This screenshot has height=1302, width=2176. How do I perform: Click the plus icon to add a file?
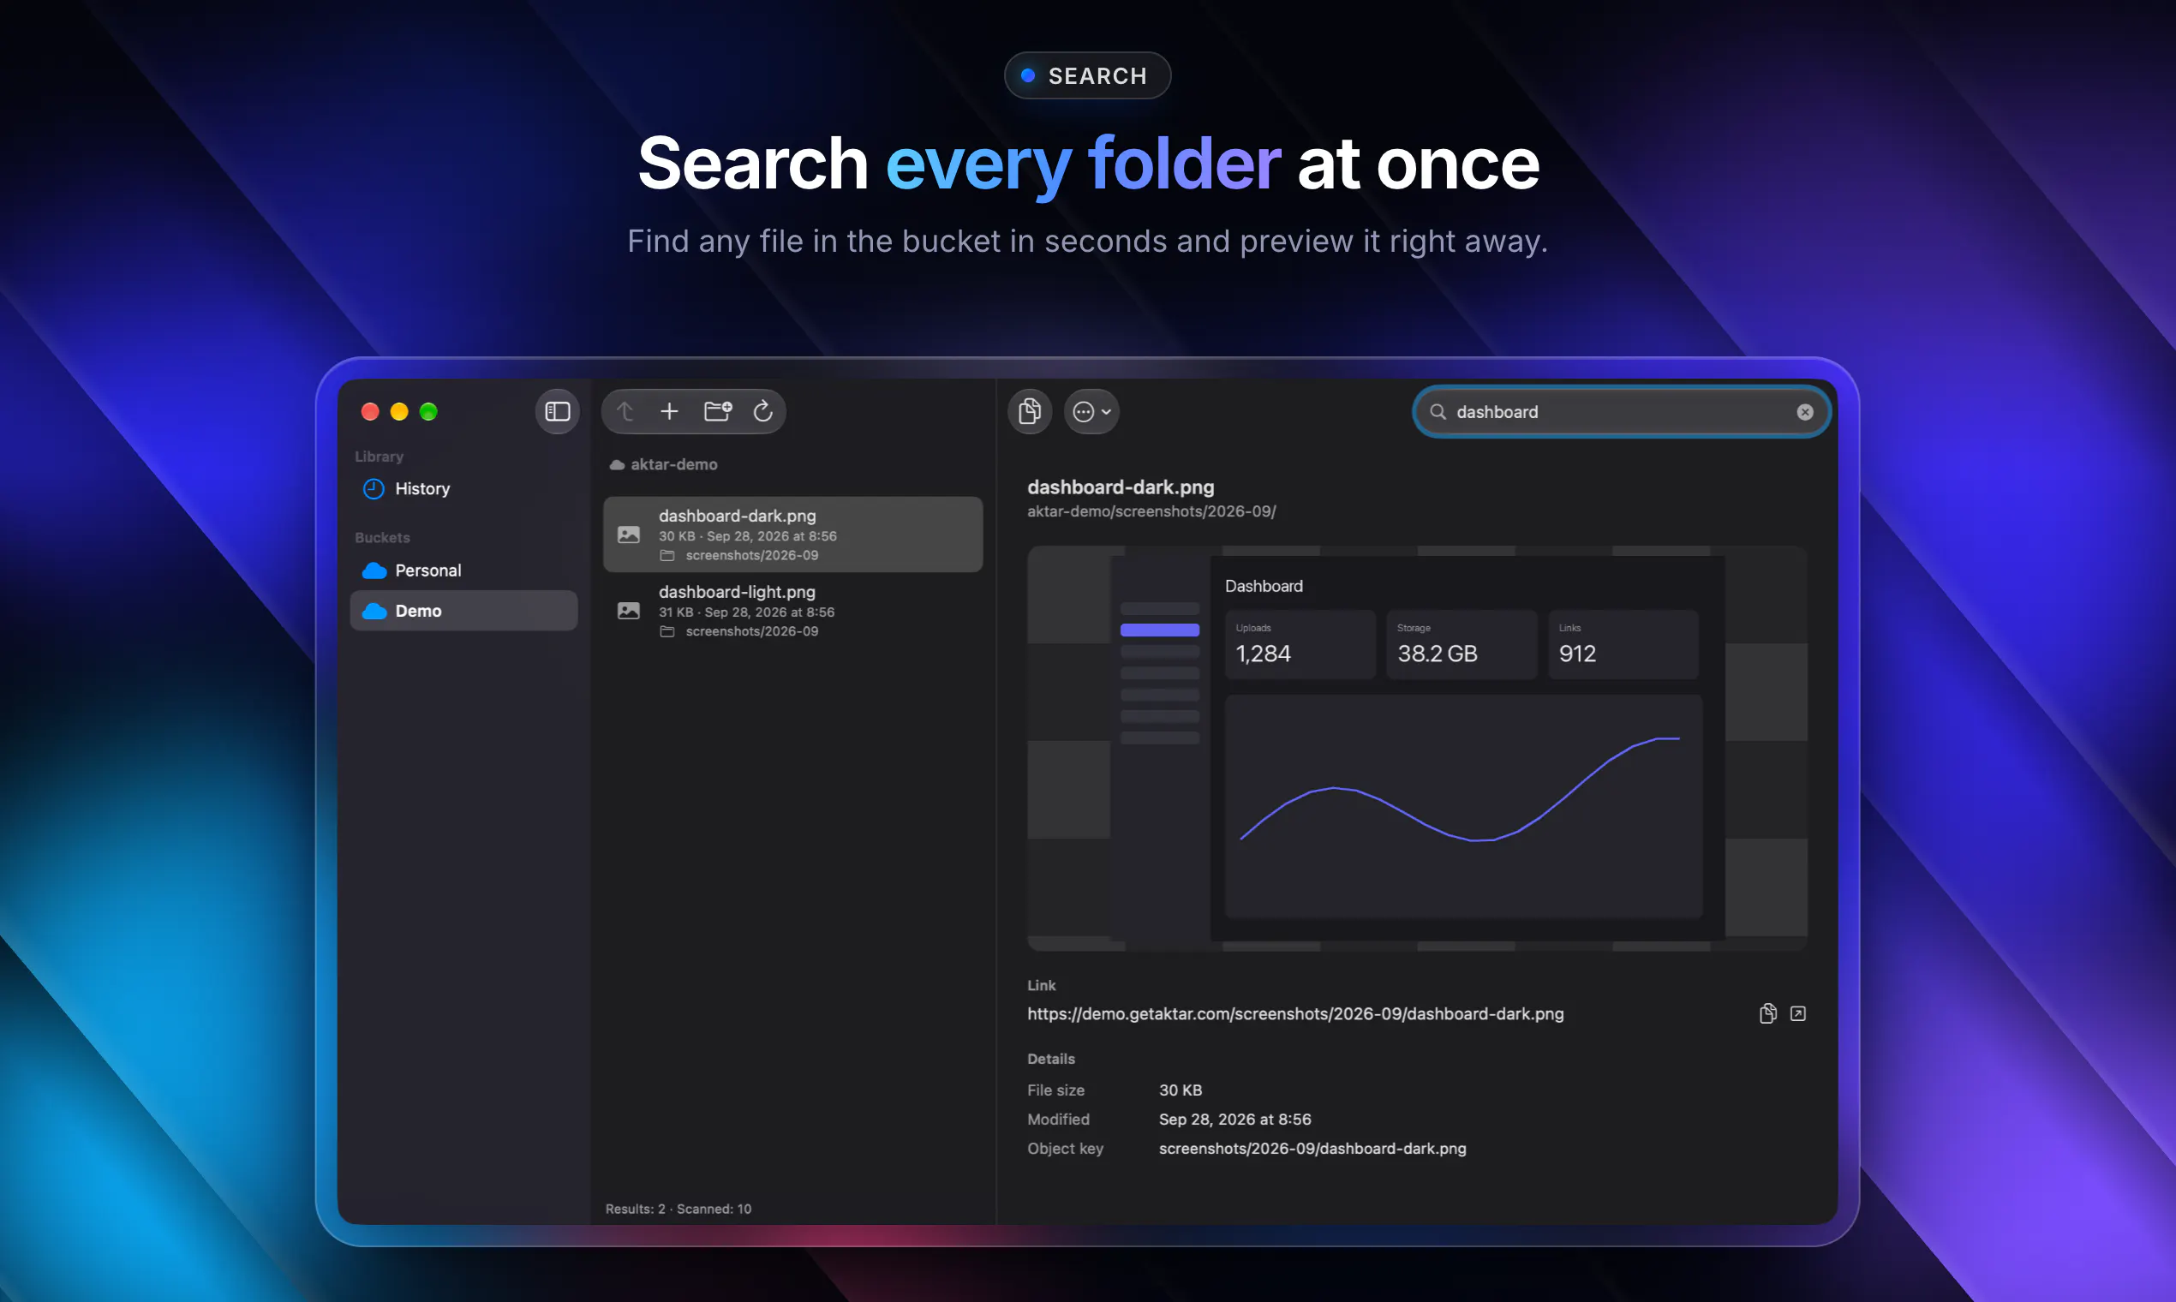click(669, 411)
